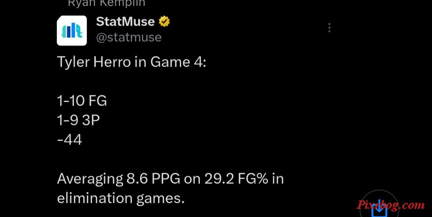This screenshot has width=432, height=217.
Task: Click the name 'Tyler Herro' in the tweet
Action: (x=94, y=62)
